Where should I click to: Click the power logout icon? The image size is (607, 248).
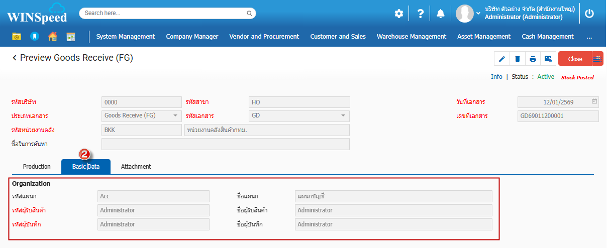tap(589, 14)
